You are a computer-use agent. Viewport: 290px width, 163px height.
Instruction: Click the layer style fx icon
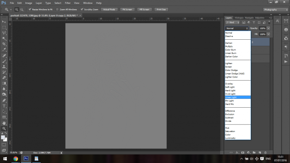[237, 152]
